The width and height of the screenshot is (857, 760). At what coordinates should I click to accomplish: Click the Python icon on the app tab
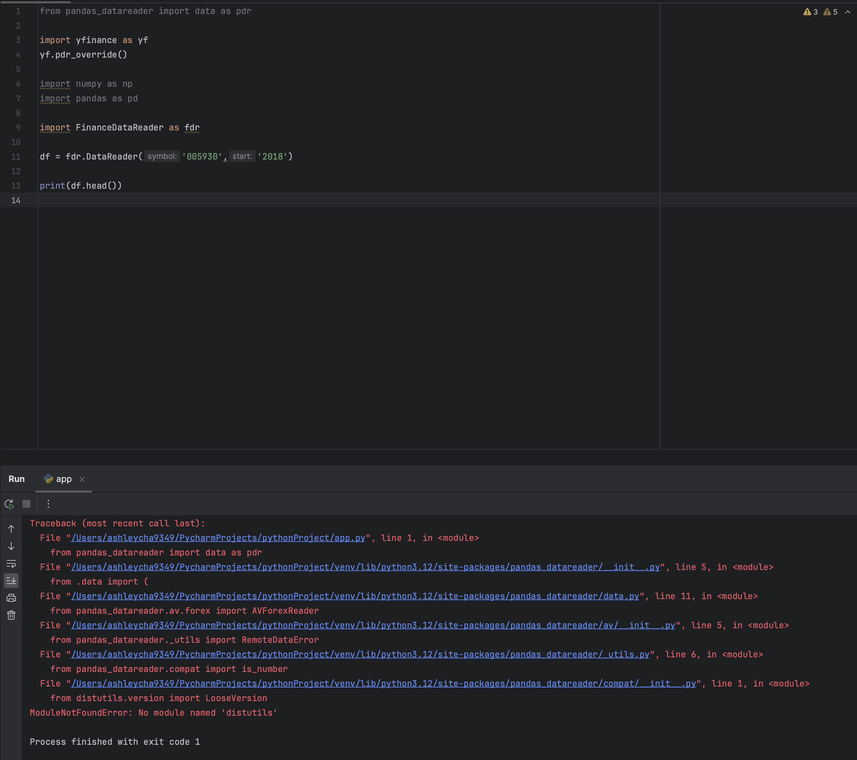coord(48,479)
